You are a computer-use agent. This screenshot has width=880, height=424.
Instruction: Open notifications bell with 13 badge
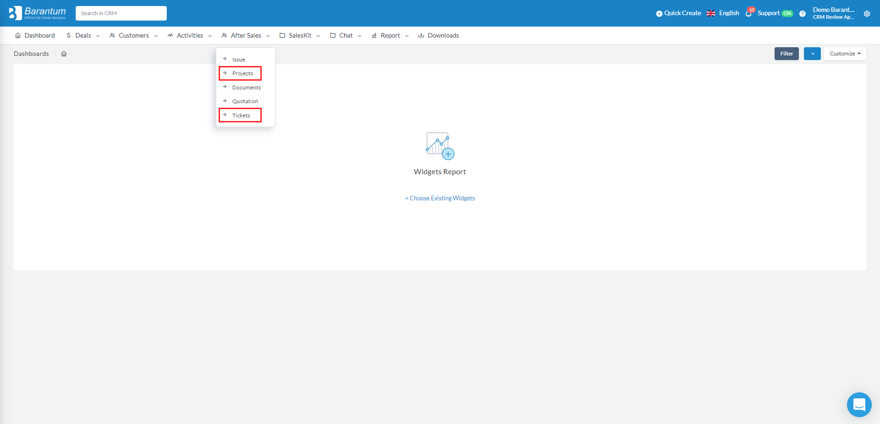pos(749,13)
